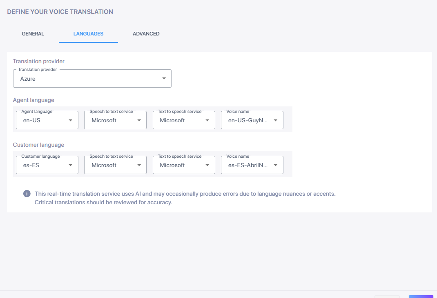Click the info icon beside the AI translation notice

pos(27,194)
